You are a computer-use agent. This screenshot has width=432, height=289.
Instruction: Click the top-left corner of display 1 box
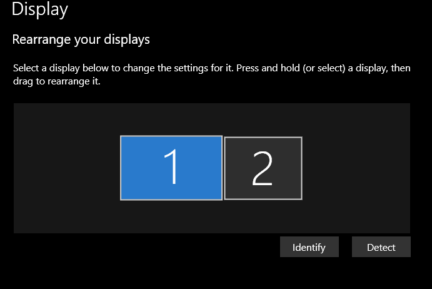coord(123,138)
